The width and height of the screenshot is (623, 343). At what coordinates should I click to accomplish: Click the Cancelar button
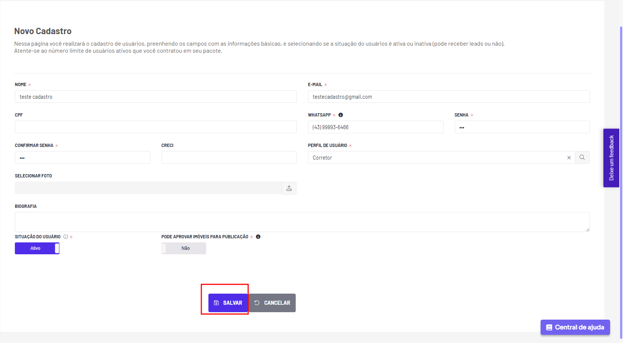(x=272, y=303)
